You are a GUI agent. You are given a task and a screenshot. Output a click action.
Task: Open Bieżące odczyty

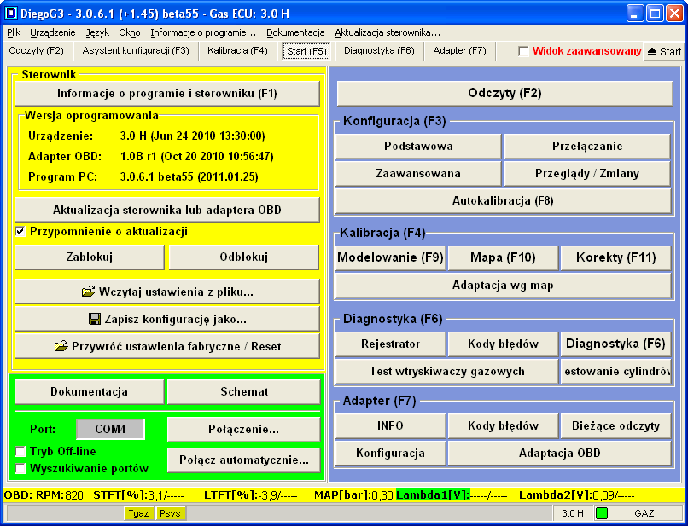click(x=615, y=425)
